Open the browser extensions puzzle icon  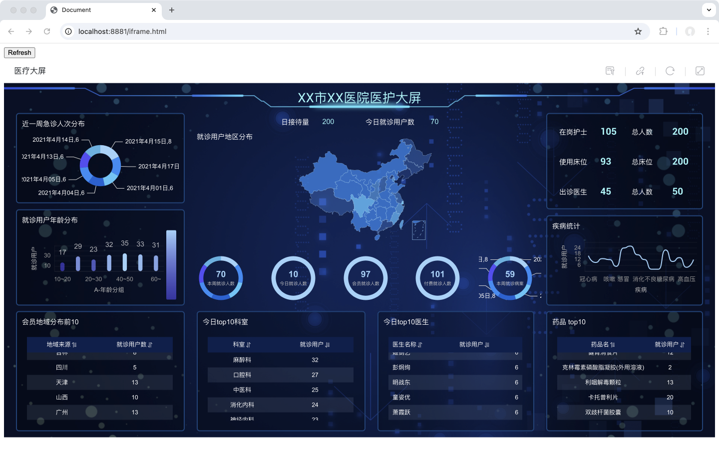[x=663, y=31]
